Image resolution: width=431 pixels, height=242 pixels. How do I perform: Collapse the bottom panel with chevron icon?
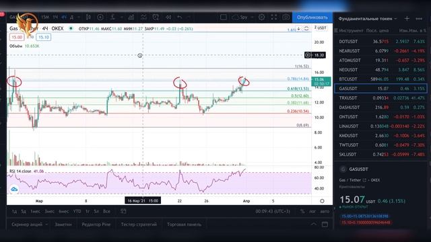314,225
